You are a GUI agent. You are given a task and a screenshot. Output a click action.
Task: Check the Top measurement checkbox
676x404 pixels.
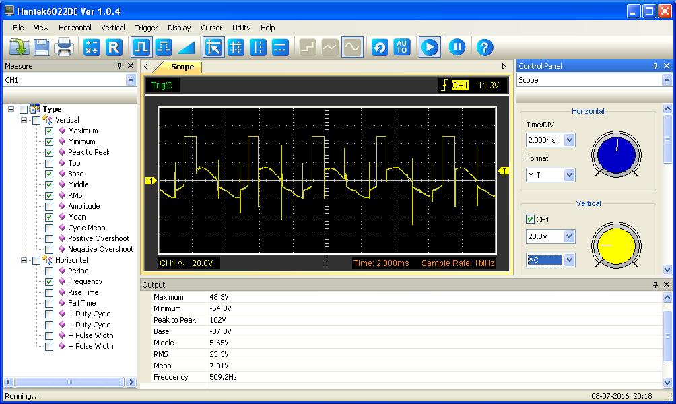(x=49, y=163)
